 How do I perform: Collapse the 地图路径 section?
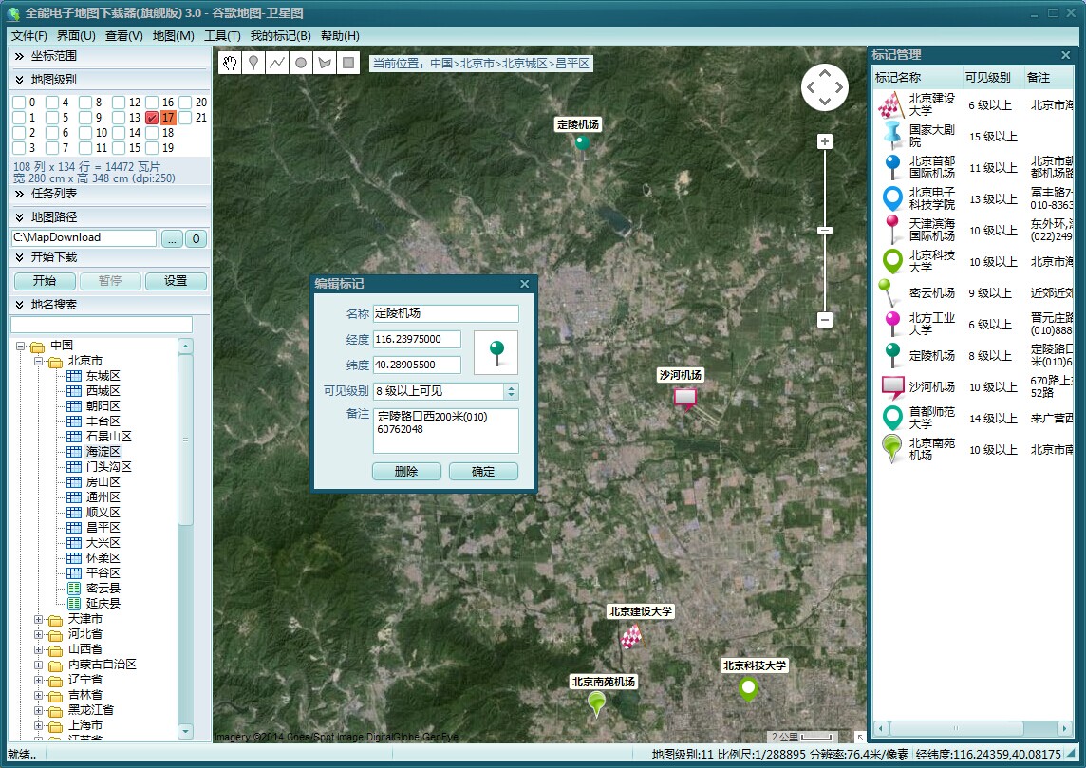tap(19, 217)
